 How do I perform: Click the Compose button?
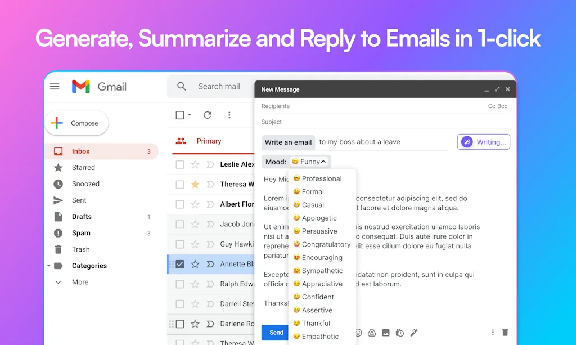point(76,123)
